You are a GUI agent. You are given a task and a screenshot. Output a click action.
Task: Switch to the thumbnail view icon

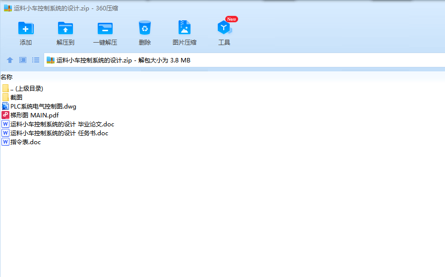23,60
